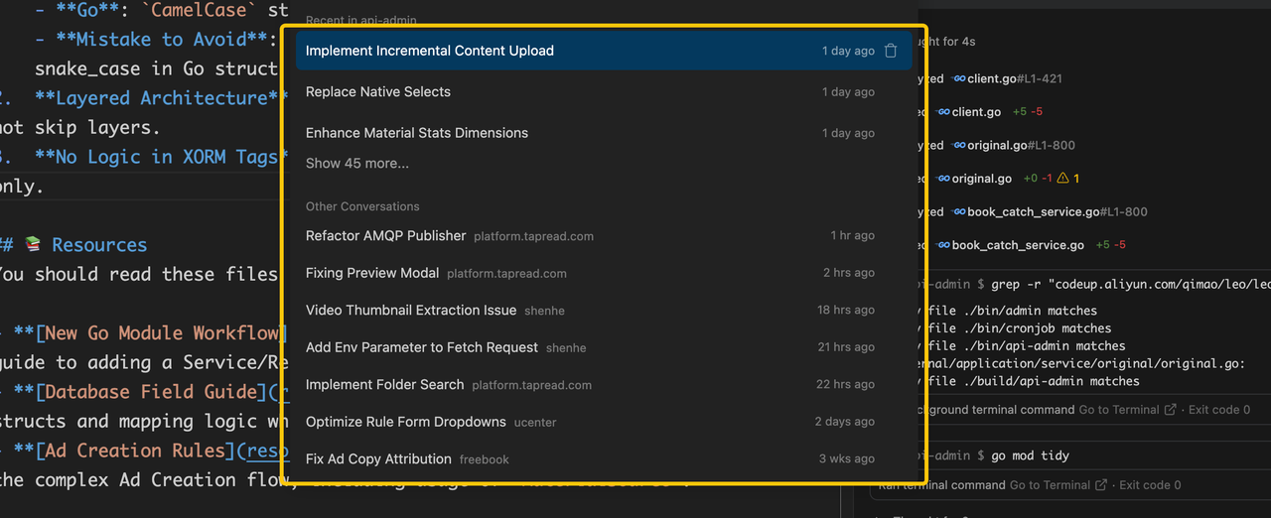Click the external-link icon after go mod tidy
1271x518 pixels.
1100,485
